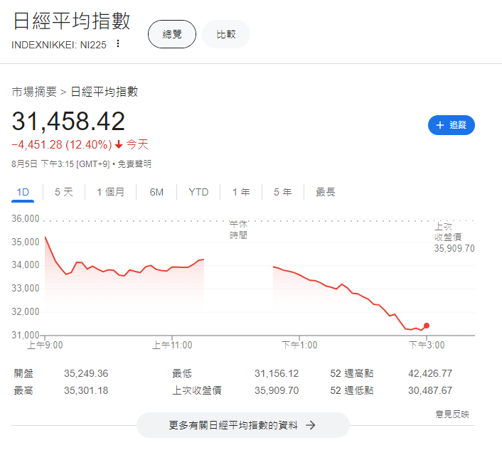Click the plus 追蹤 follow button
The width and height of the screenshot is (502, 455).
pos(451,125)
